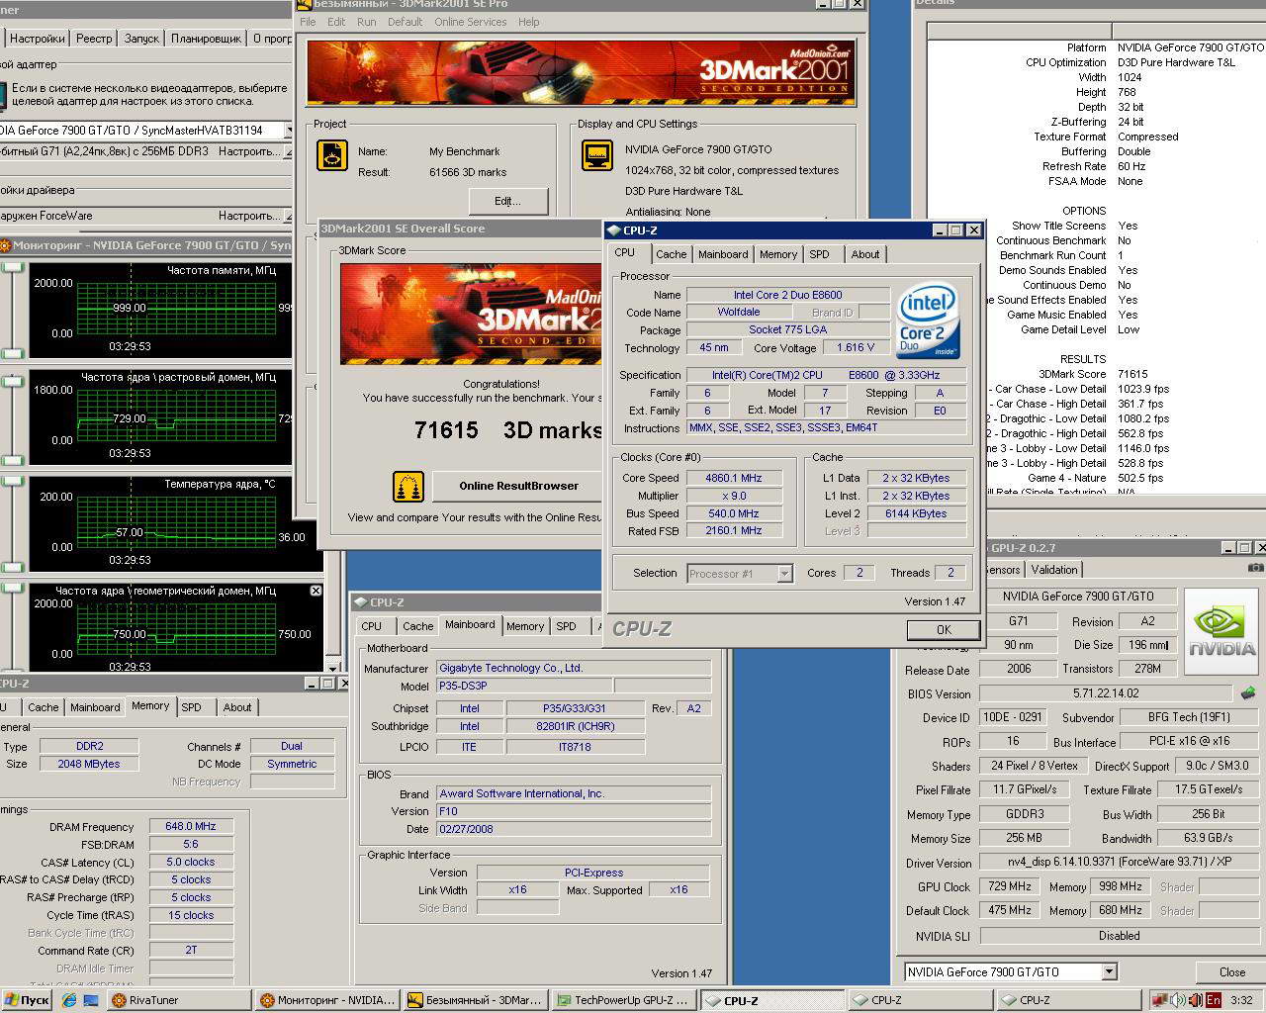The image size is (1266, 1013).
Task: Open the Пуск start button
Action: point(27,1000)
